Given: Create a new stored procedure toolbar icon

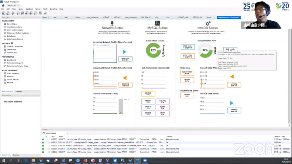Looking at the screenshot, I should (x=31, y=13).
